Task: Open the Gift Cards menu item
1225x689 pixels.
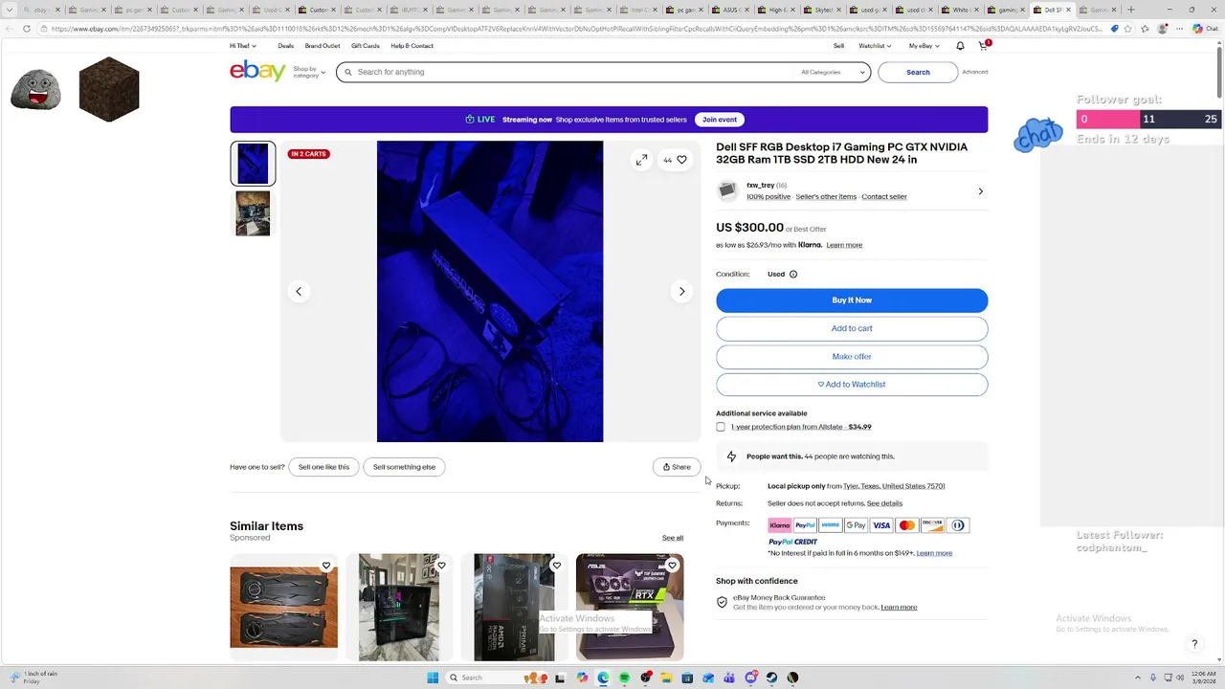Action: tap(366, 46)
